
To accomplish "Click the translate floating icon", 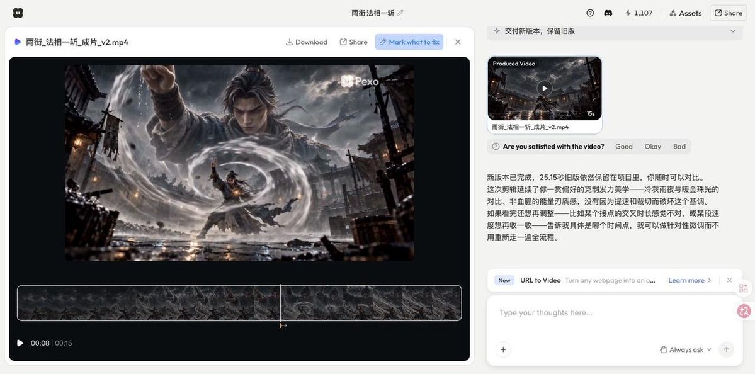I will point(744,311).
